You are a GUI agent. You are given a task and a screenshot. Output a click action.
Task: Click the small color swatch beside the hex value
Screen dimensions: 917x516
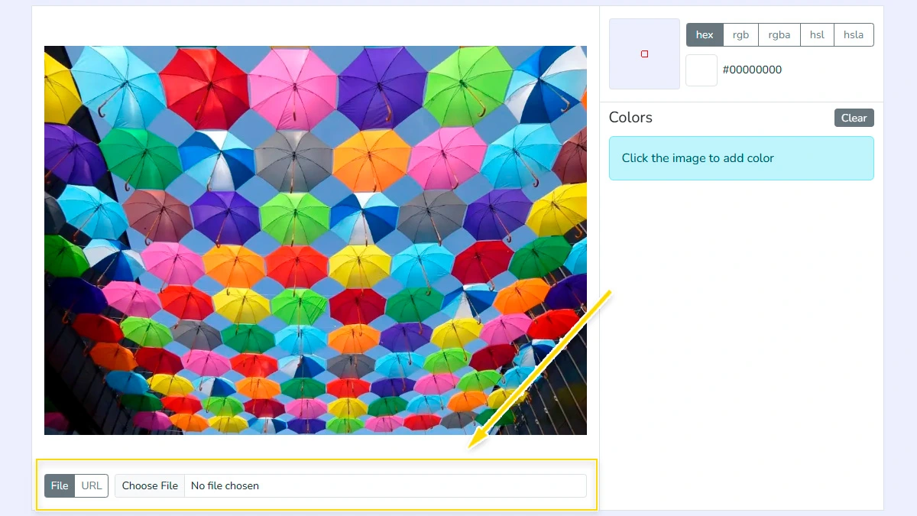[701, 70]
